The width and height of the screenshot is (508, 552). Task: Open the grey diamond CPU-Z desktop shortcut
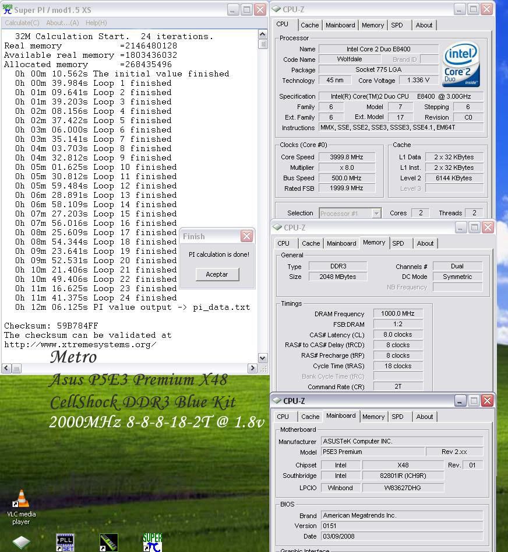point(21,543)
